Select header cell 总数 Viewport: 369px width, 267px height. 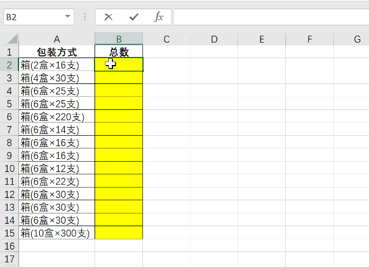[119, 52]
